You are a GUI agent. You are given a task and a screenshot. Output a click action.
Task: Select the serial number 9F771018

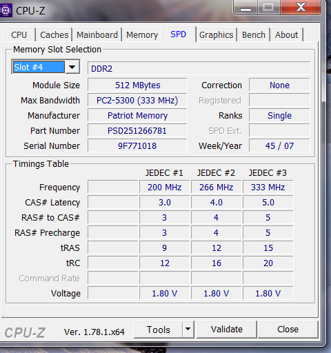pos(137,146)
